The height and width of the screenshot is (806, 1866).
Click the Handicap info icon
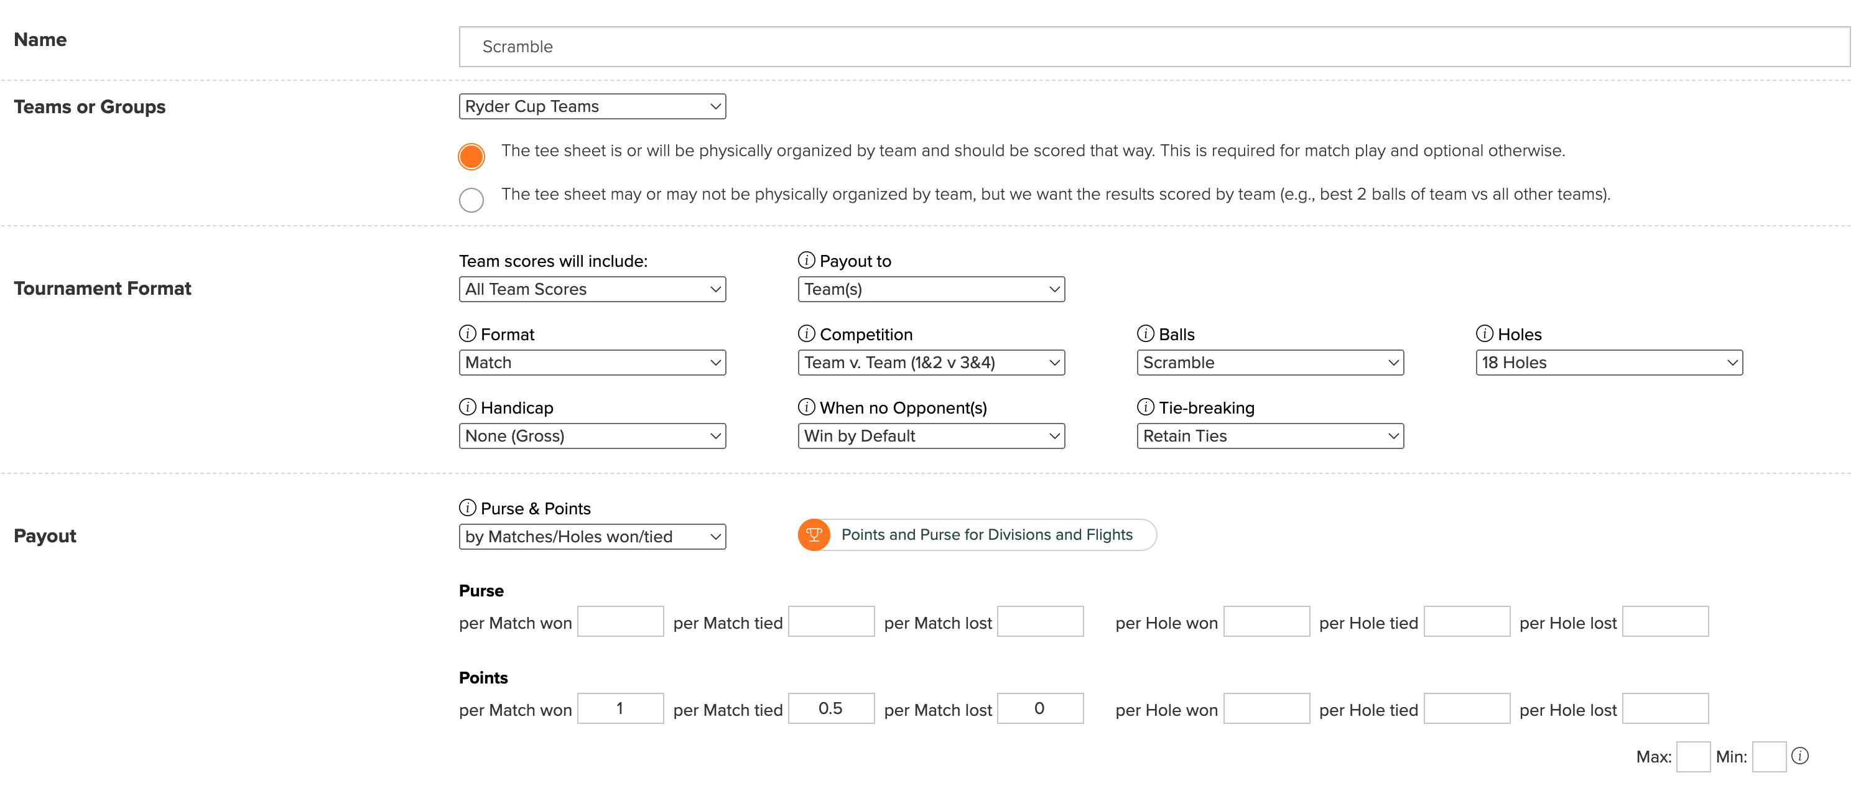[467, 407]
